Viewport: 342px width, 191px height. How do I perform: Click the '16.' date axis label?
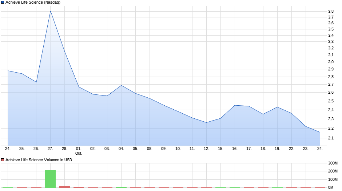(235, 149)
